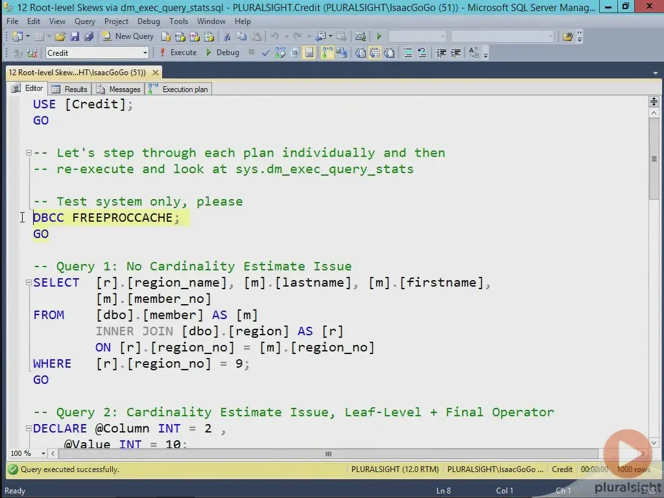Image resolution: width=664 pixels, height=498 pixels.
Task: Click the New Project toolbar icon
Action: 17,36
